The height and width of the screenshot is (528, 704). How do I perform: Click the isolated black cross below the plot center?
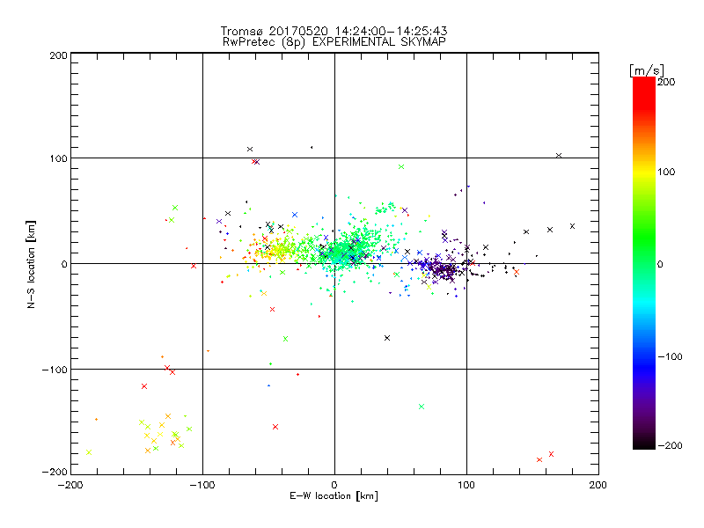coord(387,338)
